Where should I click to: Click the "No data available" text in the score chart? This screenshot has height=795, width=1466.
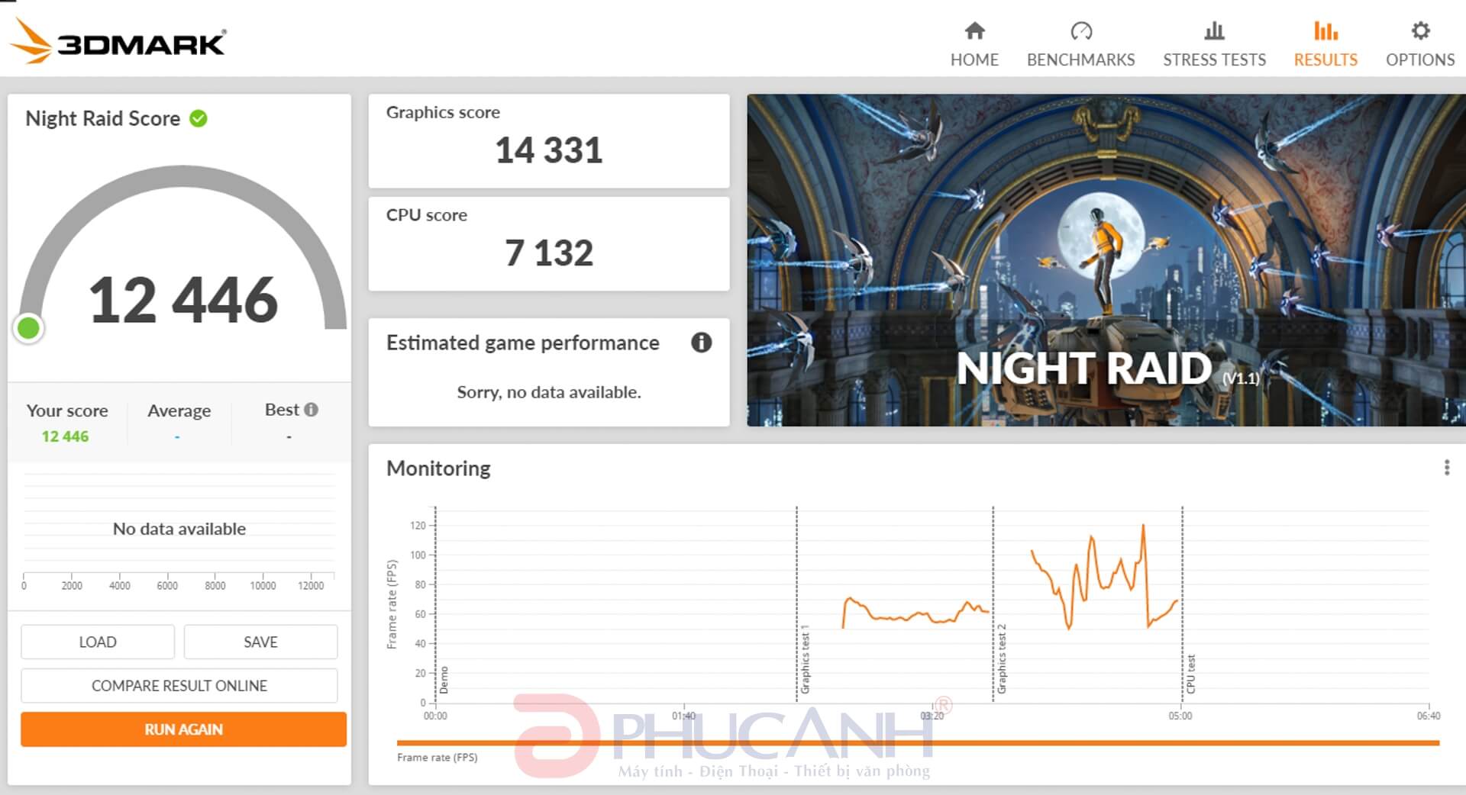(179, 529)
